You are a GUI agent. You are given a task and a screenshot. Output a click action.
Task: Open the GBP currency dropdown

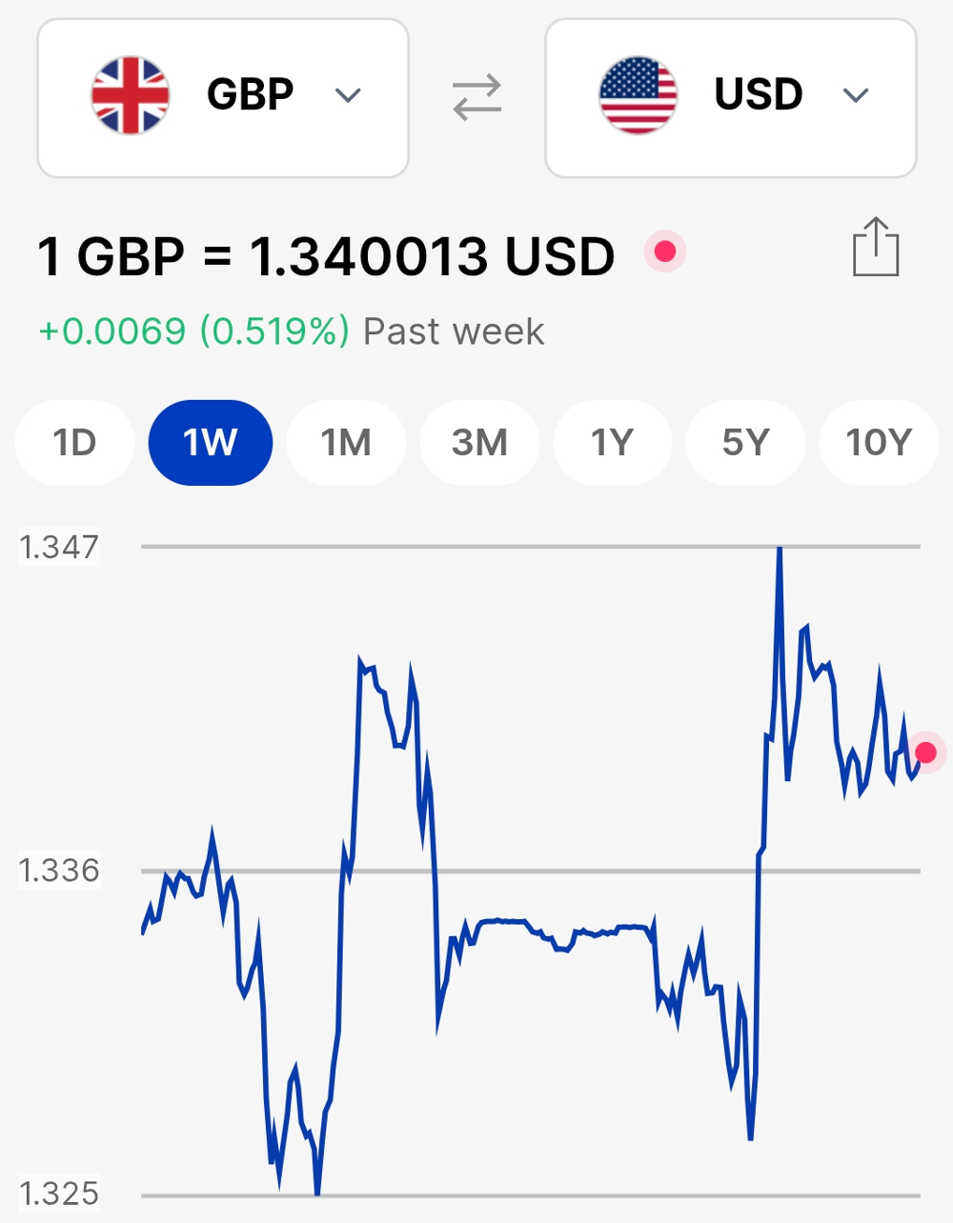pos(223,97)
